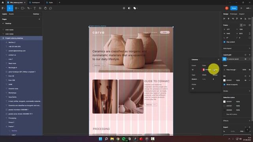The height and width of the screenshot is (142, 253).
Task: Click the Create component icon
Action: click(124, 8)
